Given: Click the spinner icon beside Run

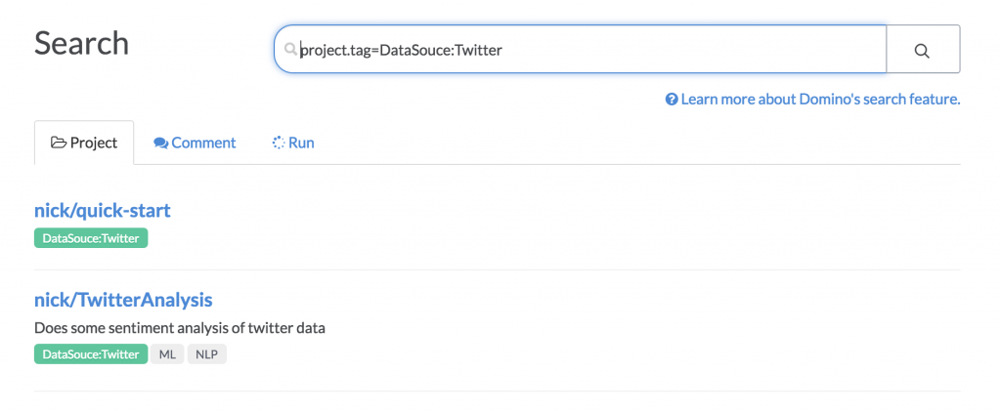Looking at the screenshot, I should (278, 143).
